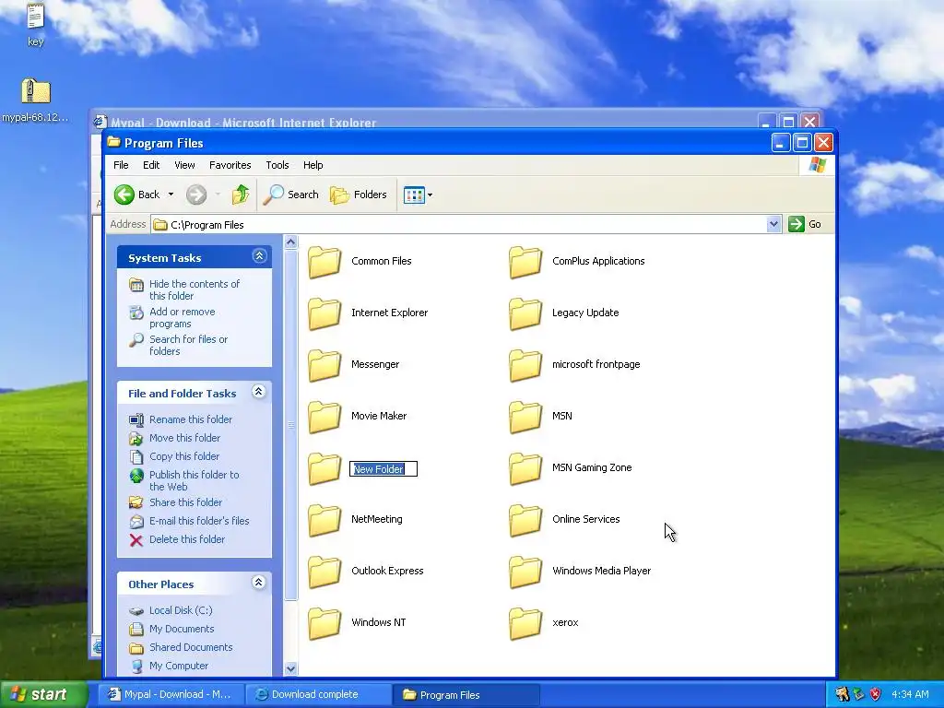
Task: Select the Outlook Express folder icon
Action: pos(324,572)
